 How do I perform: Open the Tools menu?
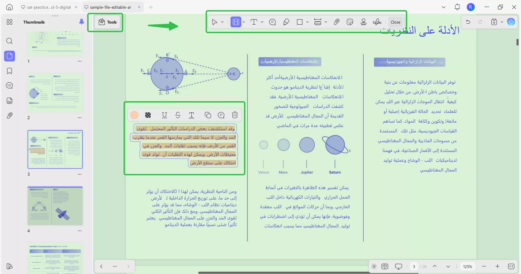pos(107,22)
